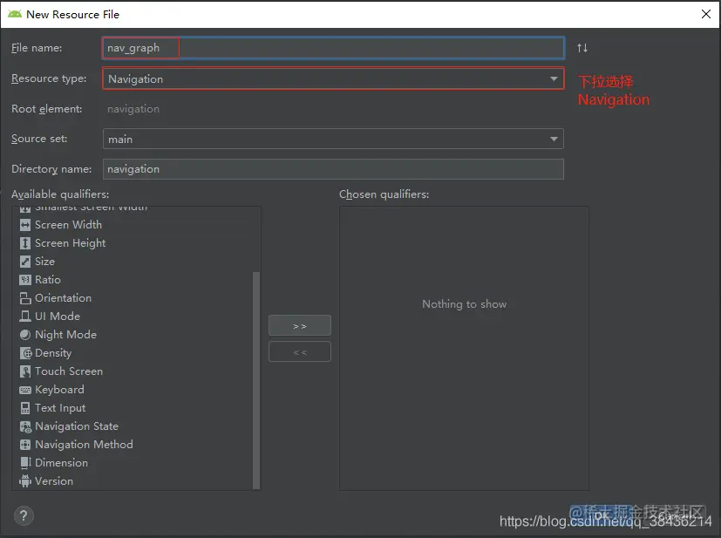This screenshot has width=721, height=538.
Task: Select the Keyboard qualifier icon
Action: pos(24,390)
